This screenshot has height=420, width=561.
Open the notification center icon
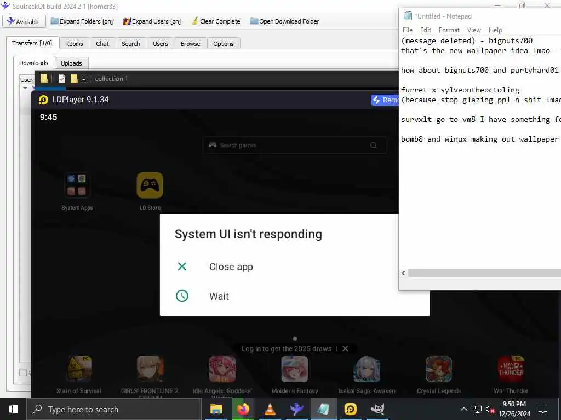tap(543, 409)
